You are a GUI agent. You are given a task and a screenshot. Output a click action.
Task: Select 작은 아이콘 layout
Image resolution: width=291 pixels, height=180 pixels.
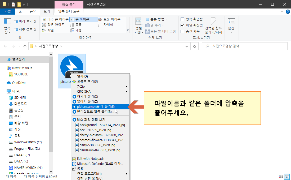tap(53, 25)
